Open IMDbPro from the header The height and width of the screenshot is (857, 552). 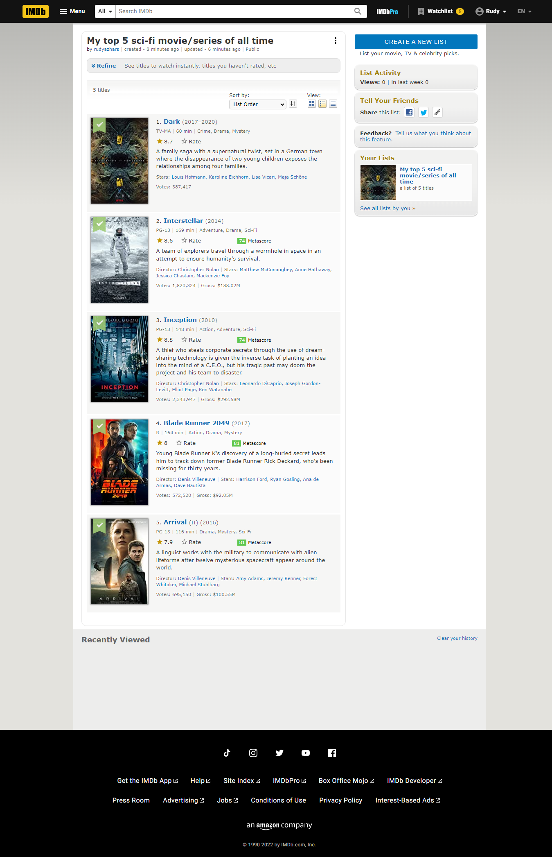click(x=387, y=11)
